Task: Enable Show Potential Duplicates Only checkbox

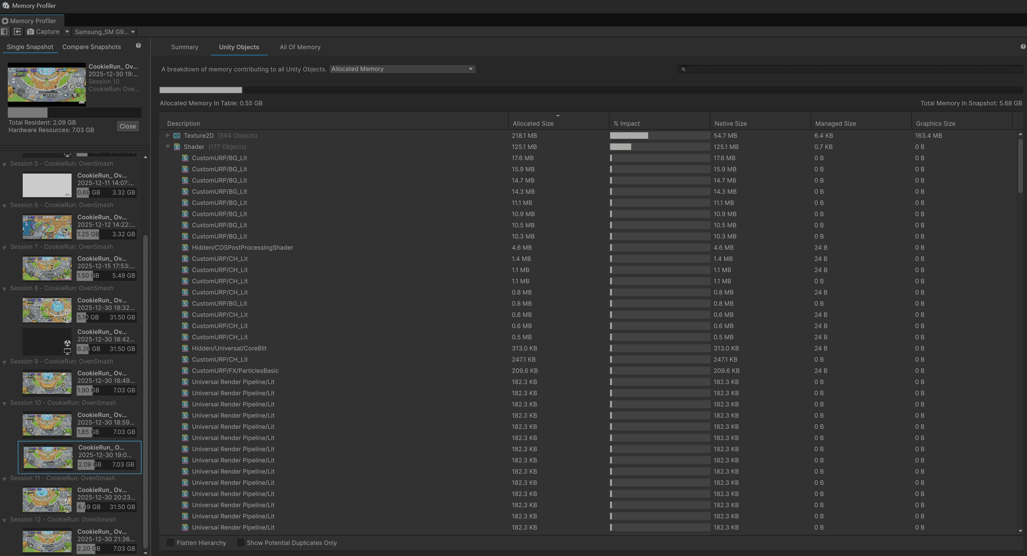Action: (x=240, y=542)
